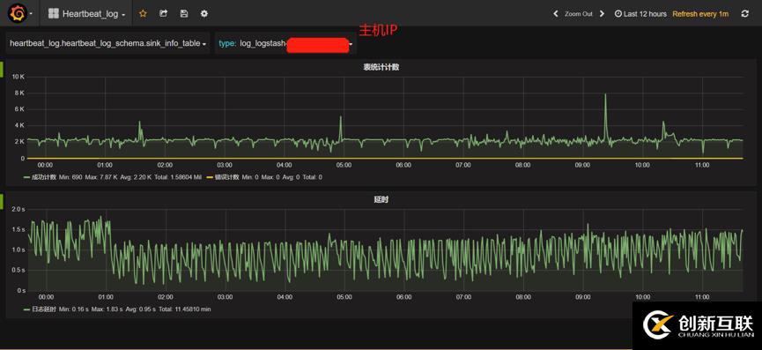
Task: Click Zoom Out time range
Action: (x=578, y=14)
